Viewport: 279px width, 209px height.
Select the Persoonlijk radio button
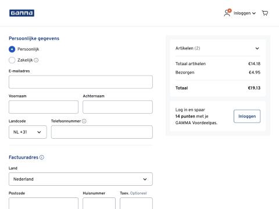[12, 49]
